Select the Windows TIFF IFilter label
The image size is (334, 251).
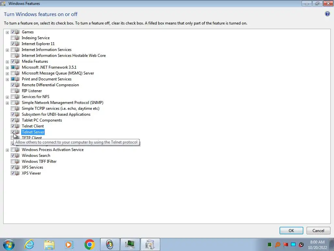pyautogui.click(x=39, y=161)
